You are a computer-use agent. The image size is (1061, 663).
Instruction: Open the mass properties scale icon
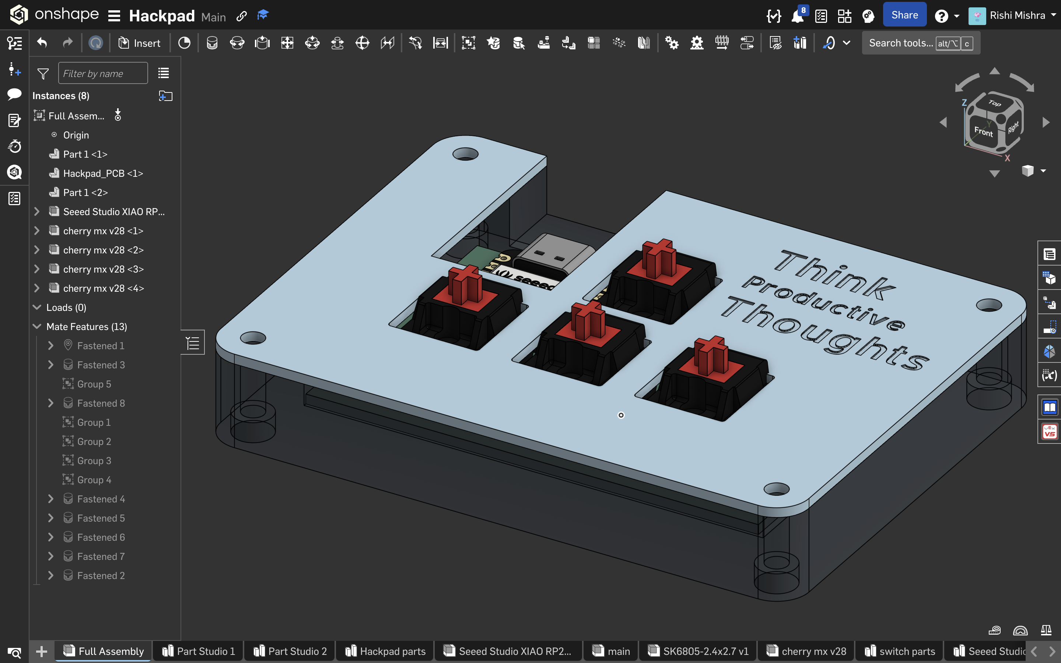pyautogui.click(x=1046, y=630)
